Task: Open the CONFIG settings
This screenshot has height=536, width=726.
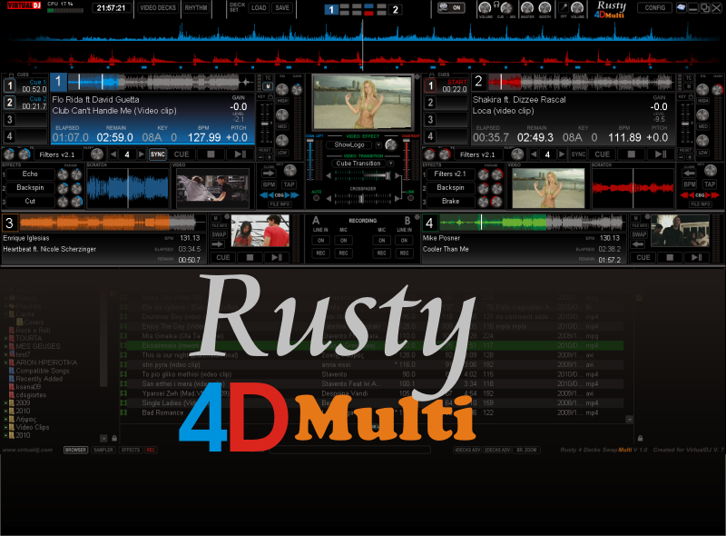Action: pyautogui.click(x=654, y=7)
